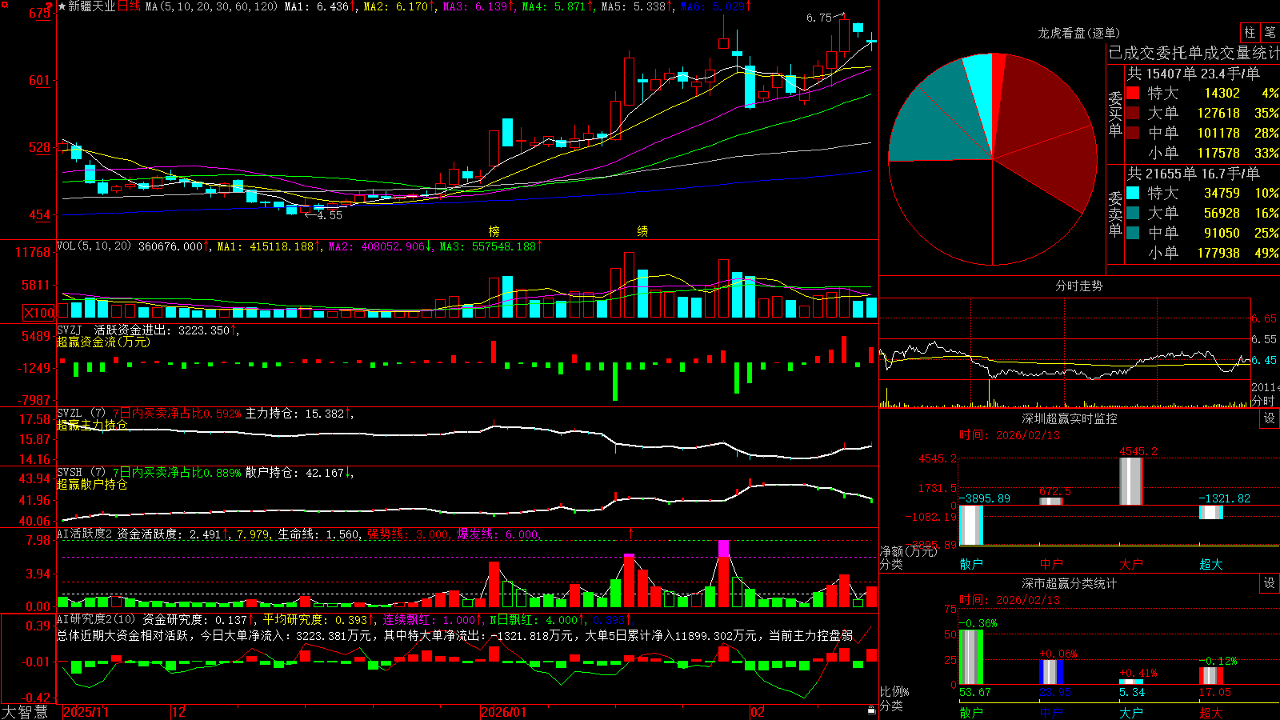Click the 已成交委托单成交量统计 header
Image resolution: width=1280 pixels, height=720 pixels.
pyautogui.click(x=1194, y=53)
